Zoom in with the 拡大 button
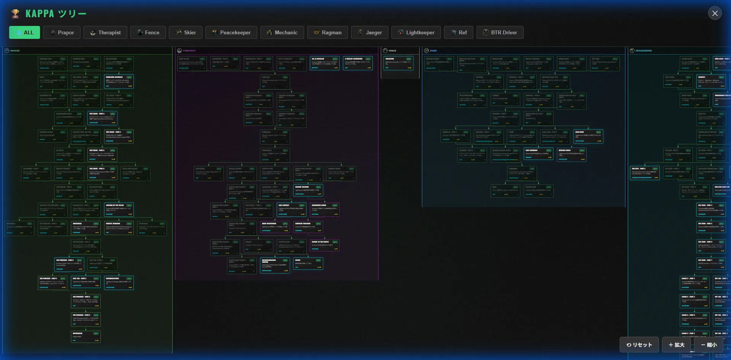Viewport: 731px width, 360px height. point(676,345)
